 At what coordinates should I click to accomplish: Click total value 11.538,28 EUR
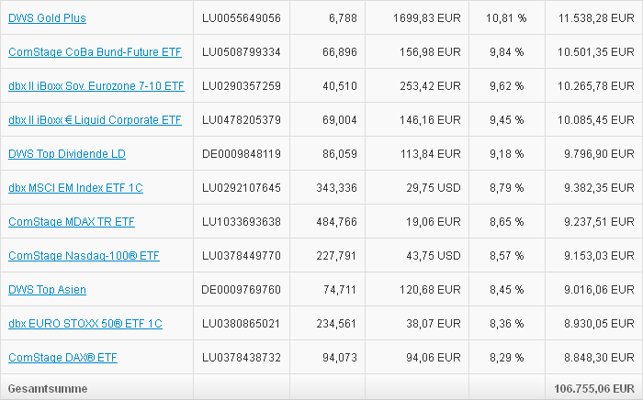click(596, 18)
